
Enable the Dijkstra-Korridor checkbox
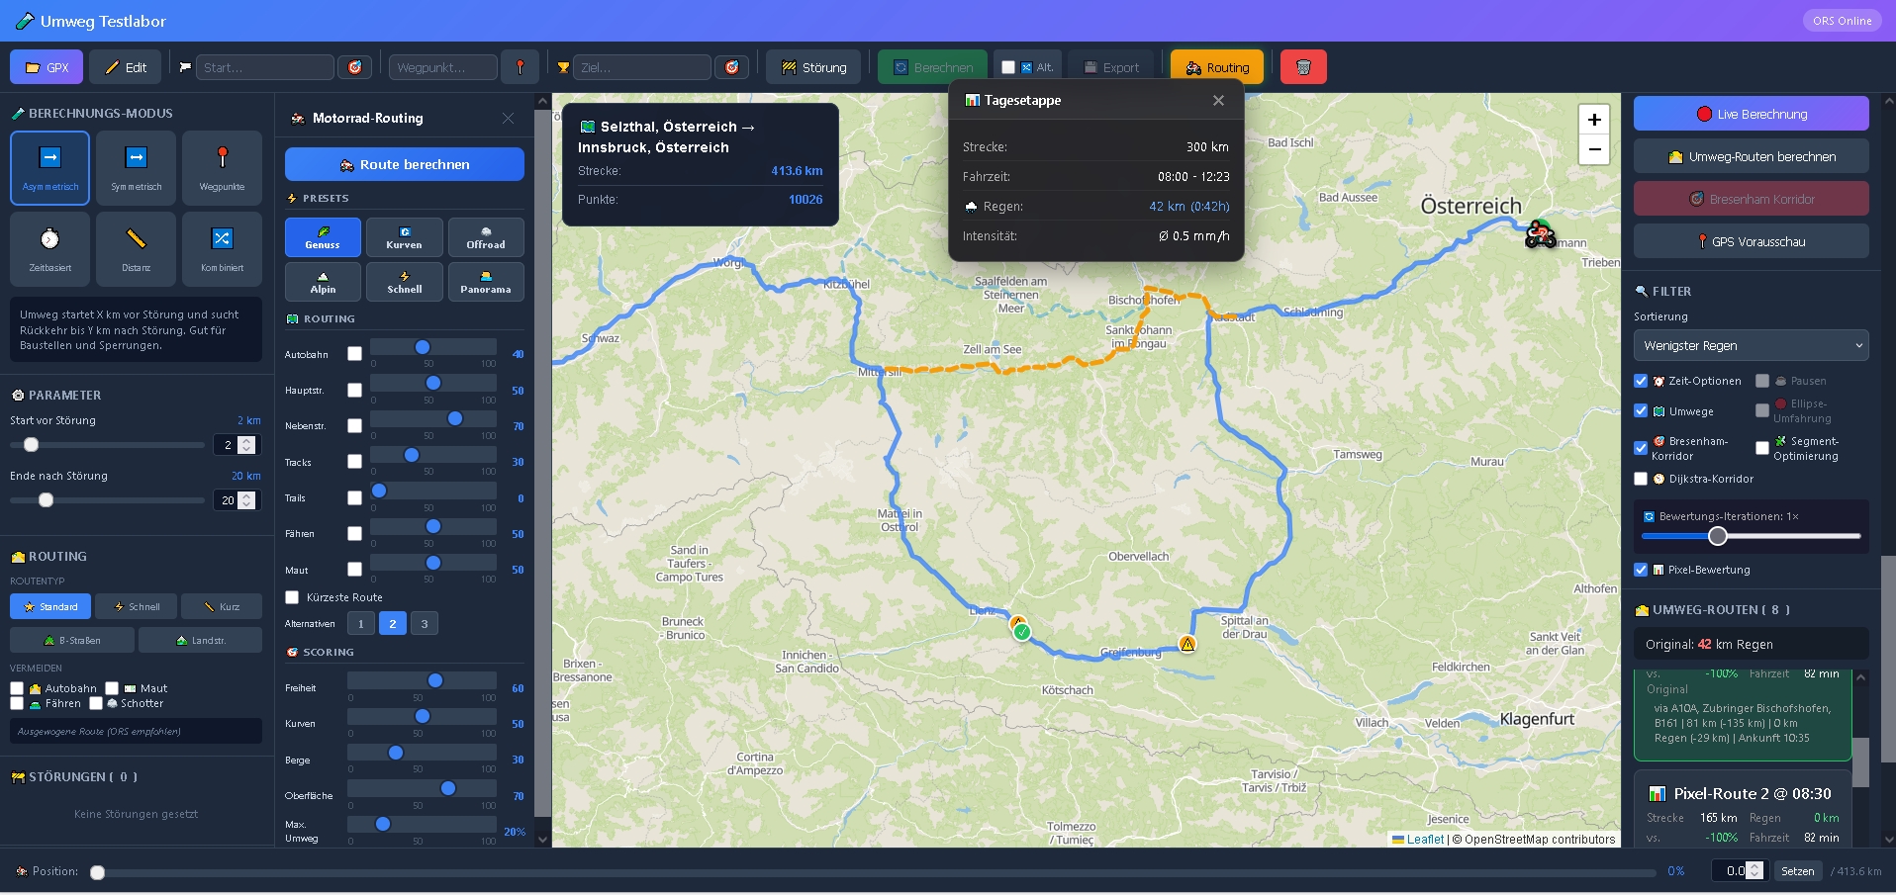coord(1641,479)
